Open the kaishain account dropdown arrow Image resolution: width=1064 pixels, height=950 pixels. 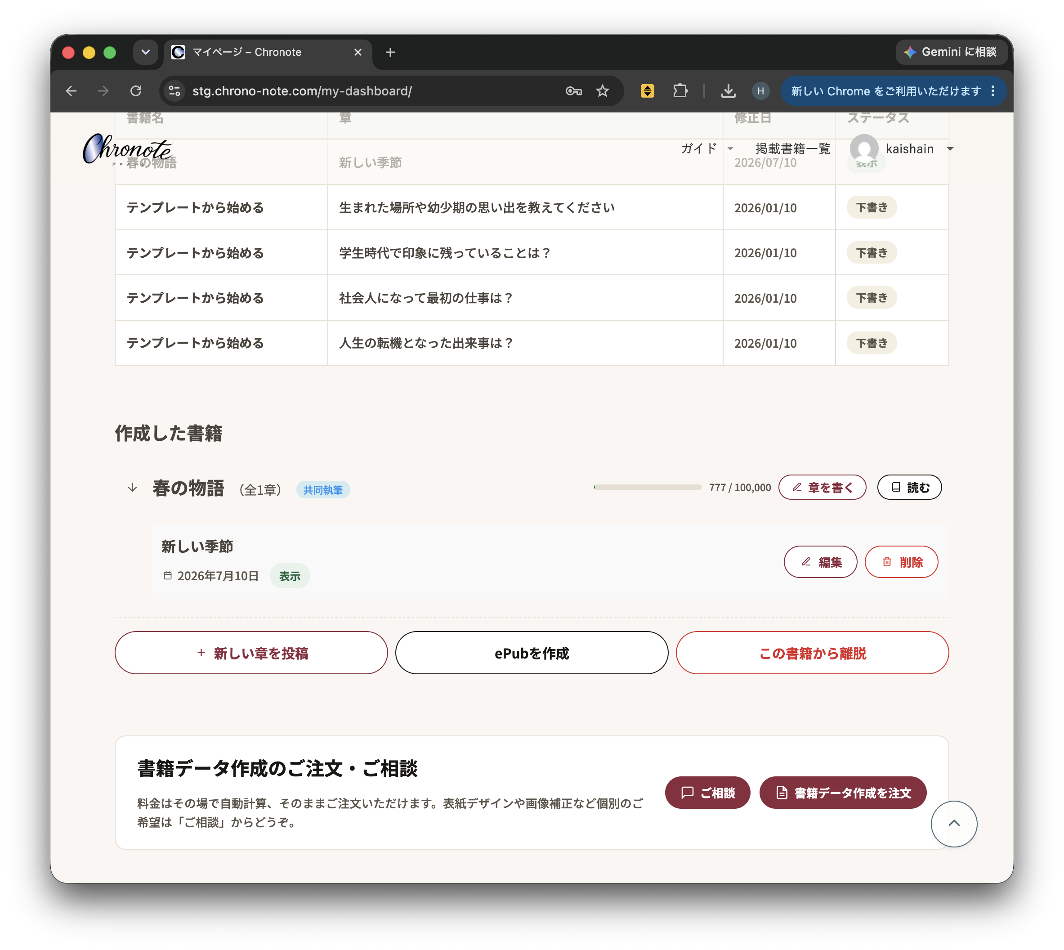point(950,149)
